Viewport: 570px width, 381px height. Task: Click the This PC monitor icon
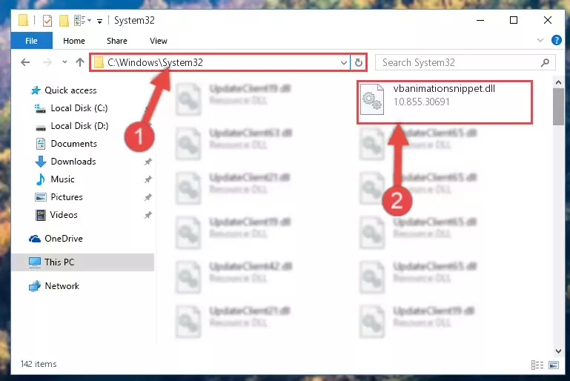tap(35, 262)
